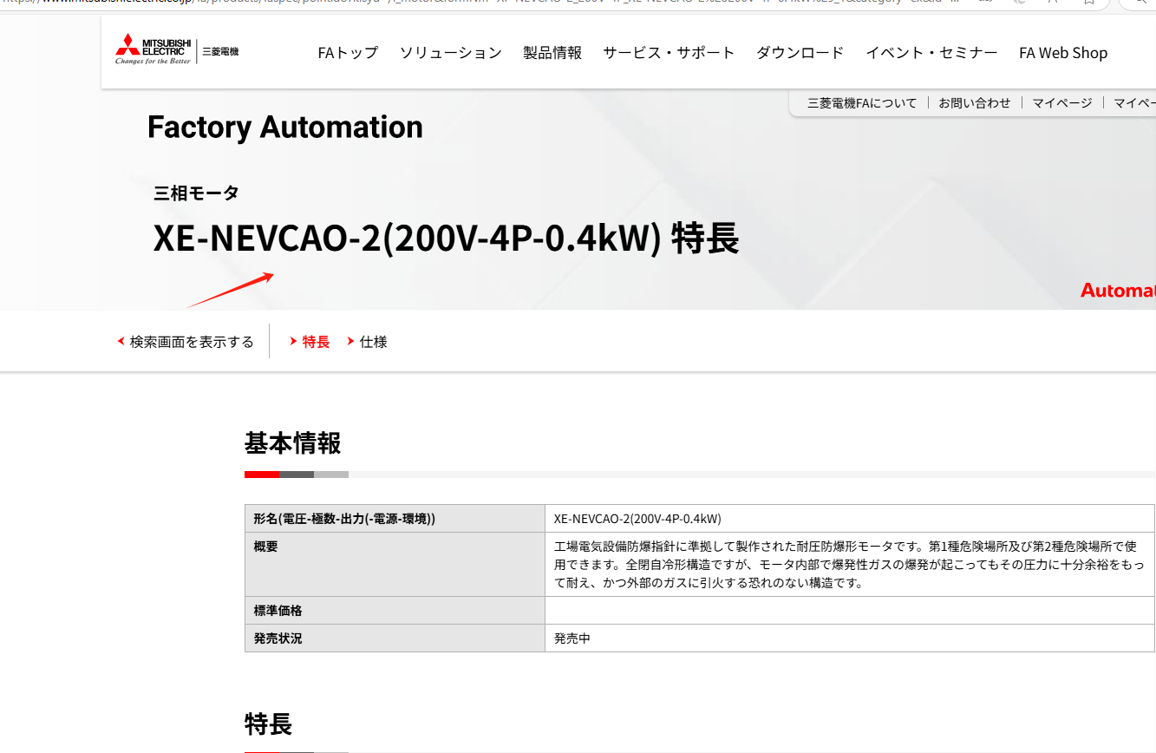The width and height of the screenshot is (1156, 753).
Task: Click the back arrow before 検索画面を表示する
Action: point(121,341)
